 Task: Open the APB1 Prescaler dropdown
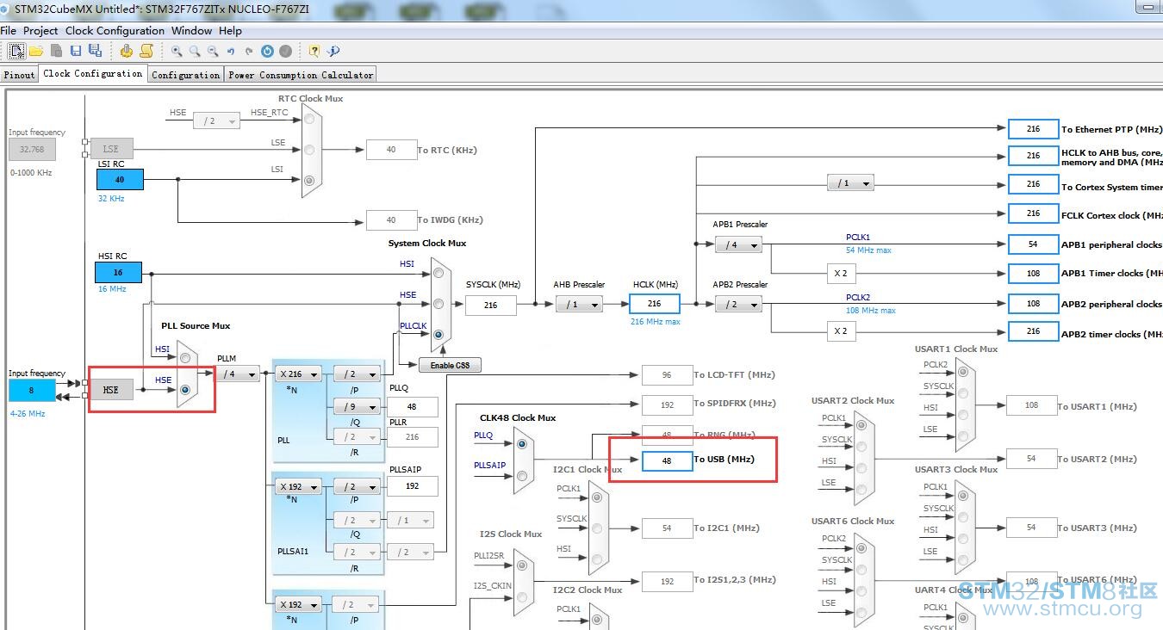click(738, 245)
